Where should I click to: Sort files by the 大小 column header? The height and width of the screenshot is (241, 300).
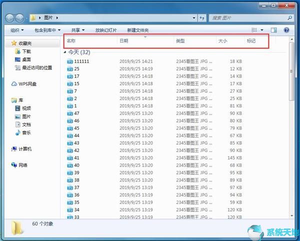coord(222,41)
